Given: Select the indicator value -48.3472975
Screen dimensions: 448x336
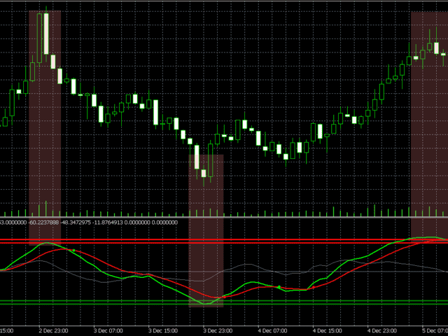Looking at the screenshot, I should (76, 223).
